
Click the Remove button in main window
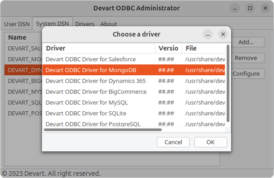click(x=246, y=58)
